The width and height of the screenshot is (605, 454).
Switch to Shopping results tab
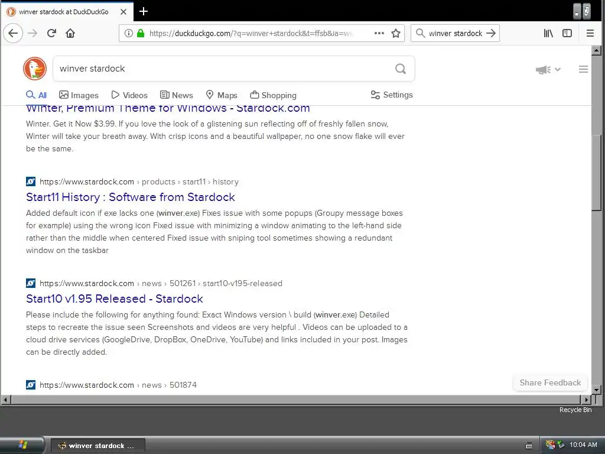(273, 95)
